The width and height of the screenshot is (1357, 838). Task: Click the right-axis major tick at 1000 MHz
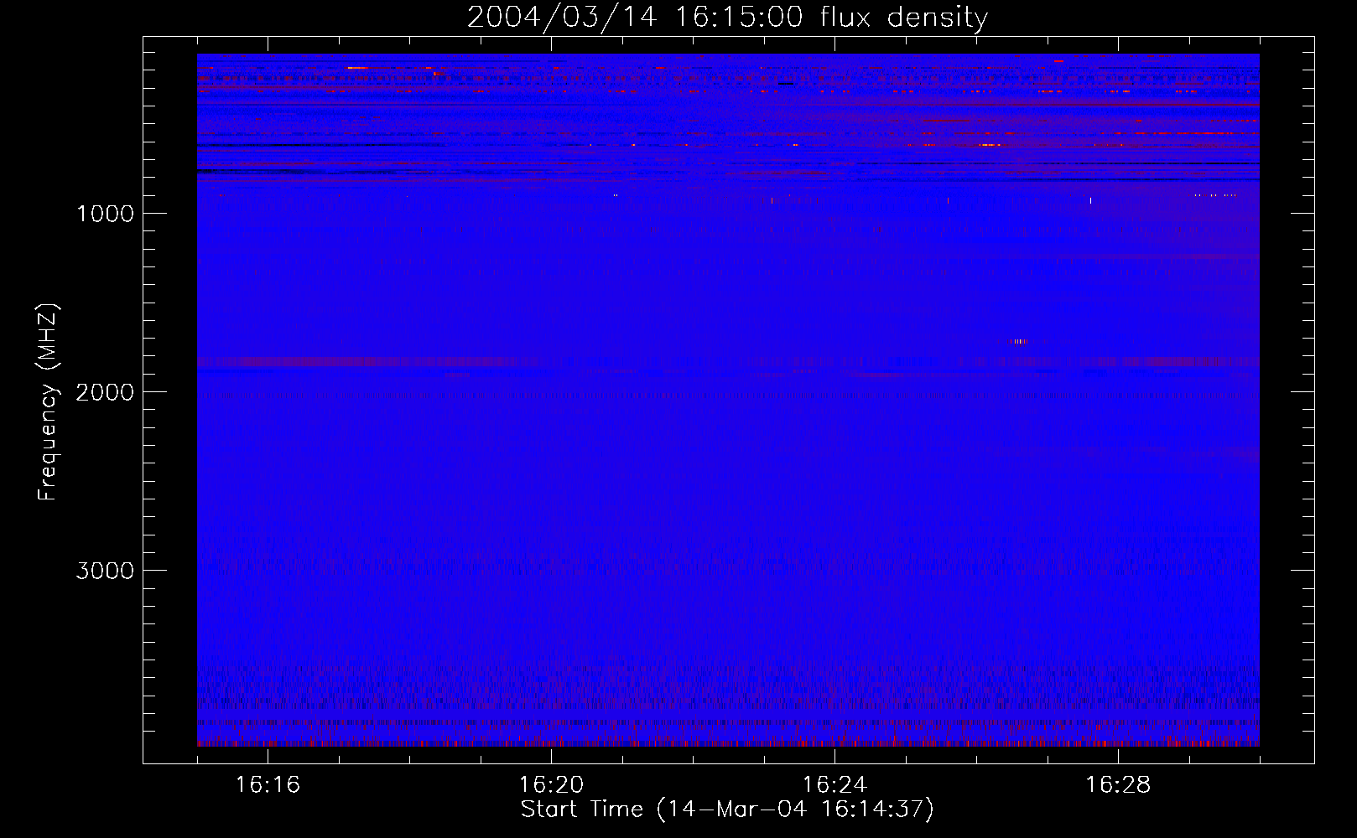pyautogui.click(x=1302, y=213)
